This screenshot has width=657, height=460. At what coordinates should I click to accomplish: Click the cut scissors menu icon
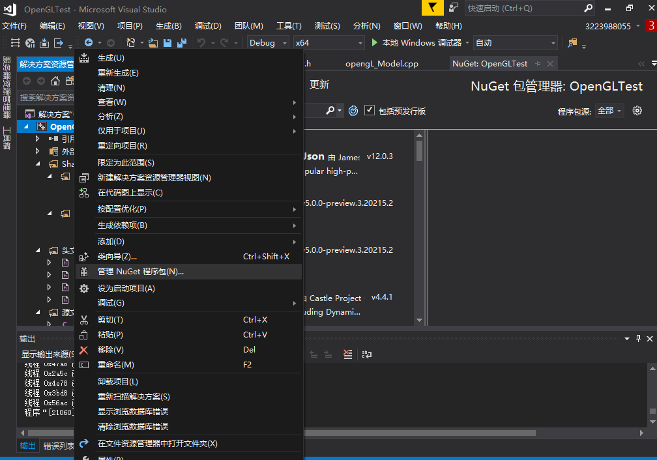(84, 320)
